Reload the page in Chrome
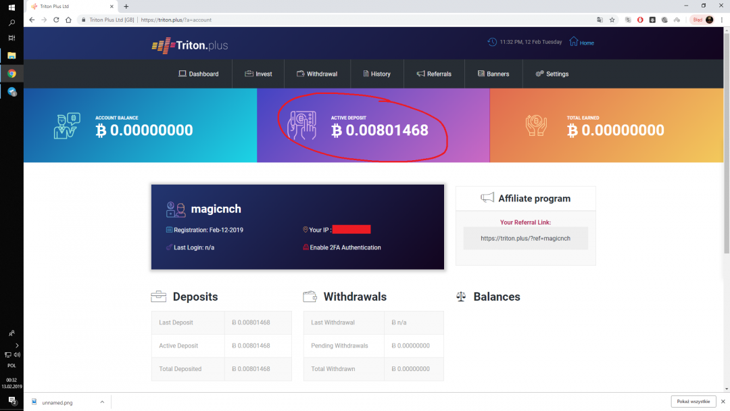730x411 pixels. (56, 20)
